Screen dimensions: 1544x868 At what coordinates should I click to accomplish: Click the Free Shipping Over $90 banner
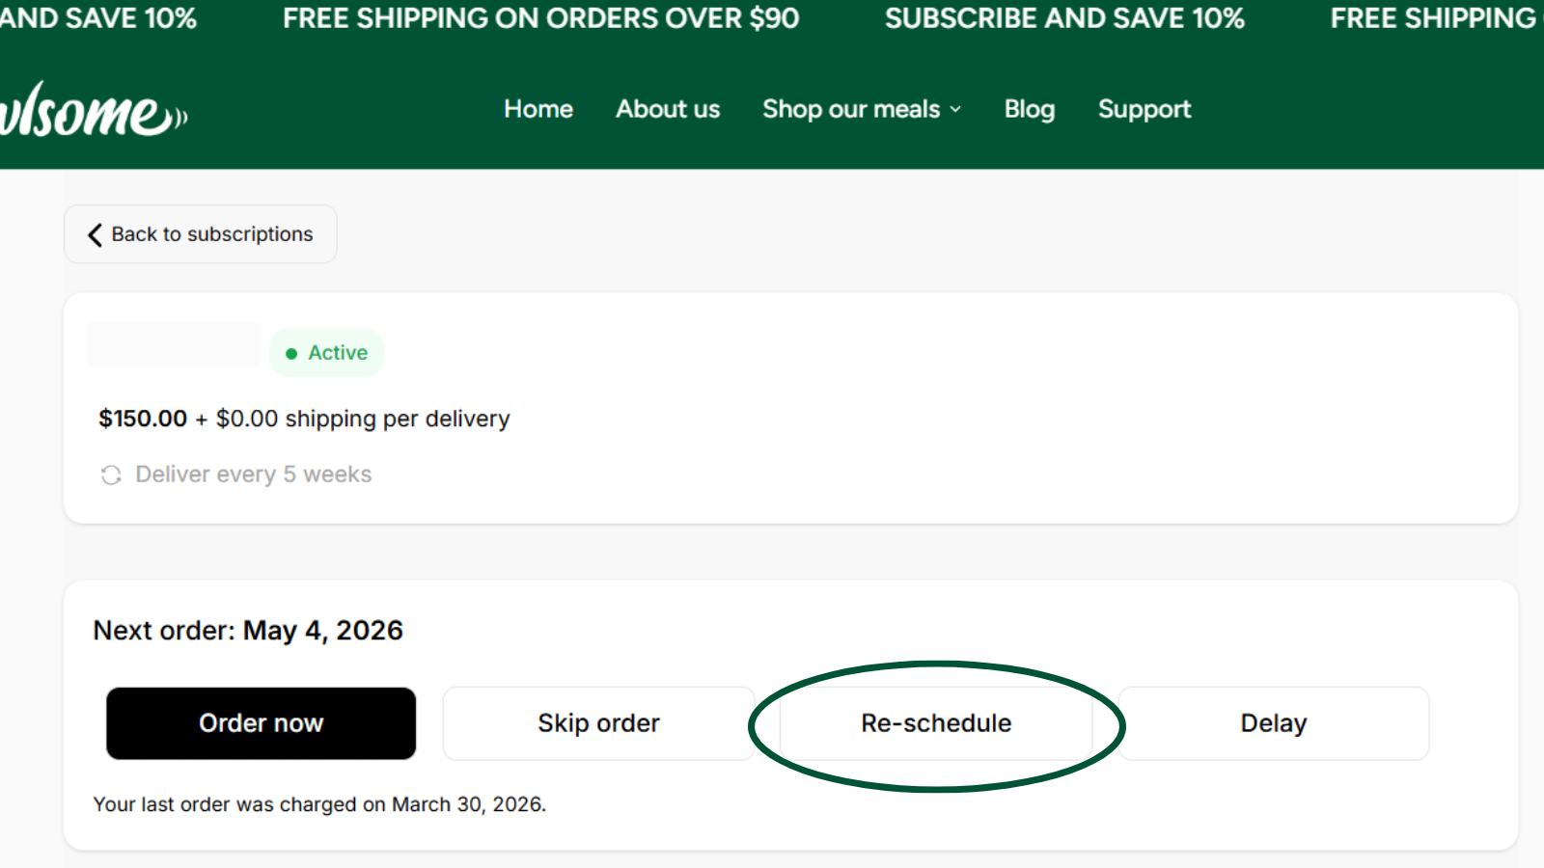[540, 18]
